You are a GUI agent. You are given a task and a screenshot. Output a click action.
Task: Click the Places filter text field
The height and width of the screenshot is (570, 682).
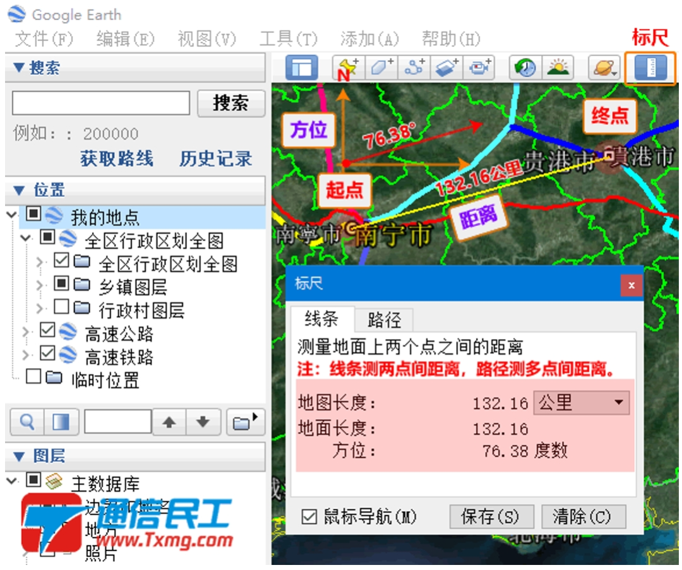point(117,421)
